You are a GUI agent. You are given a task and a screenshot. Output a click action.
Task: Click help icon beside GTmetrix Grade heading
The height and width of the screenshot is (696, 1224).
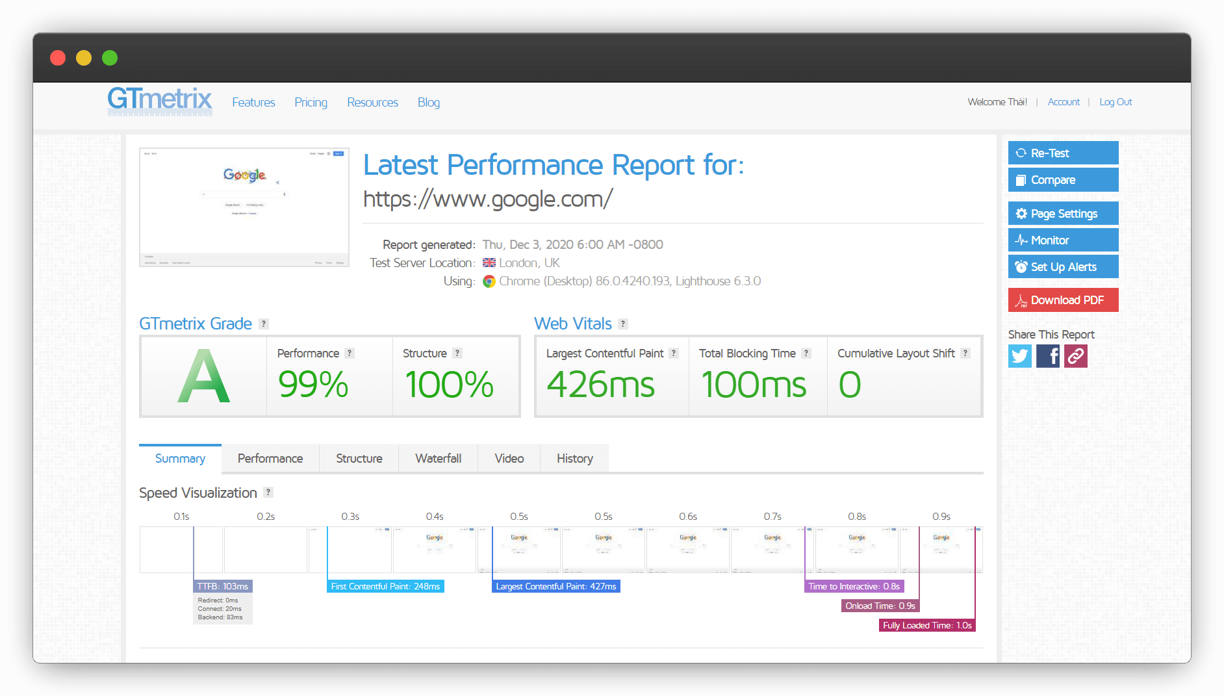[264, 324]
